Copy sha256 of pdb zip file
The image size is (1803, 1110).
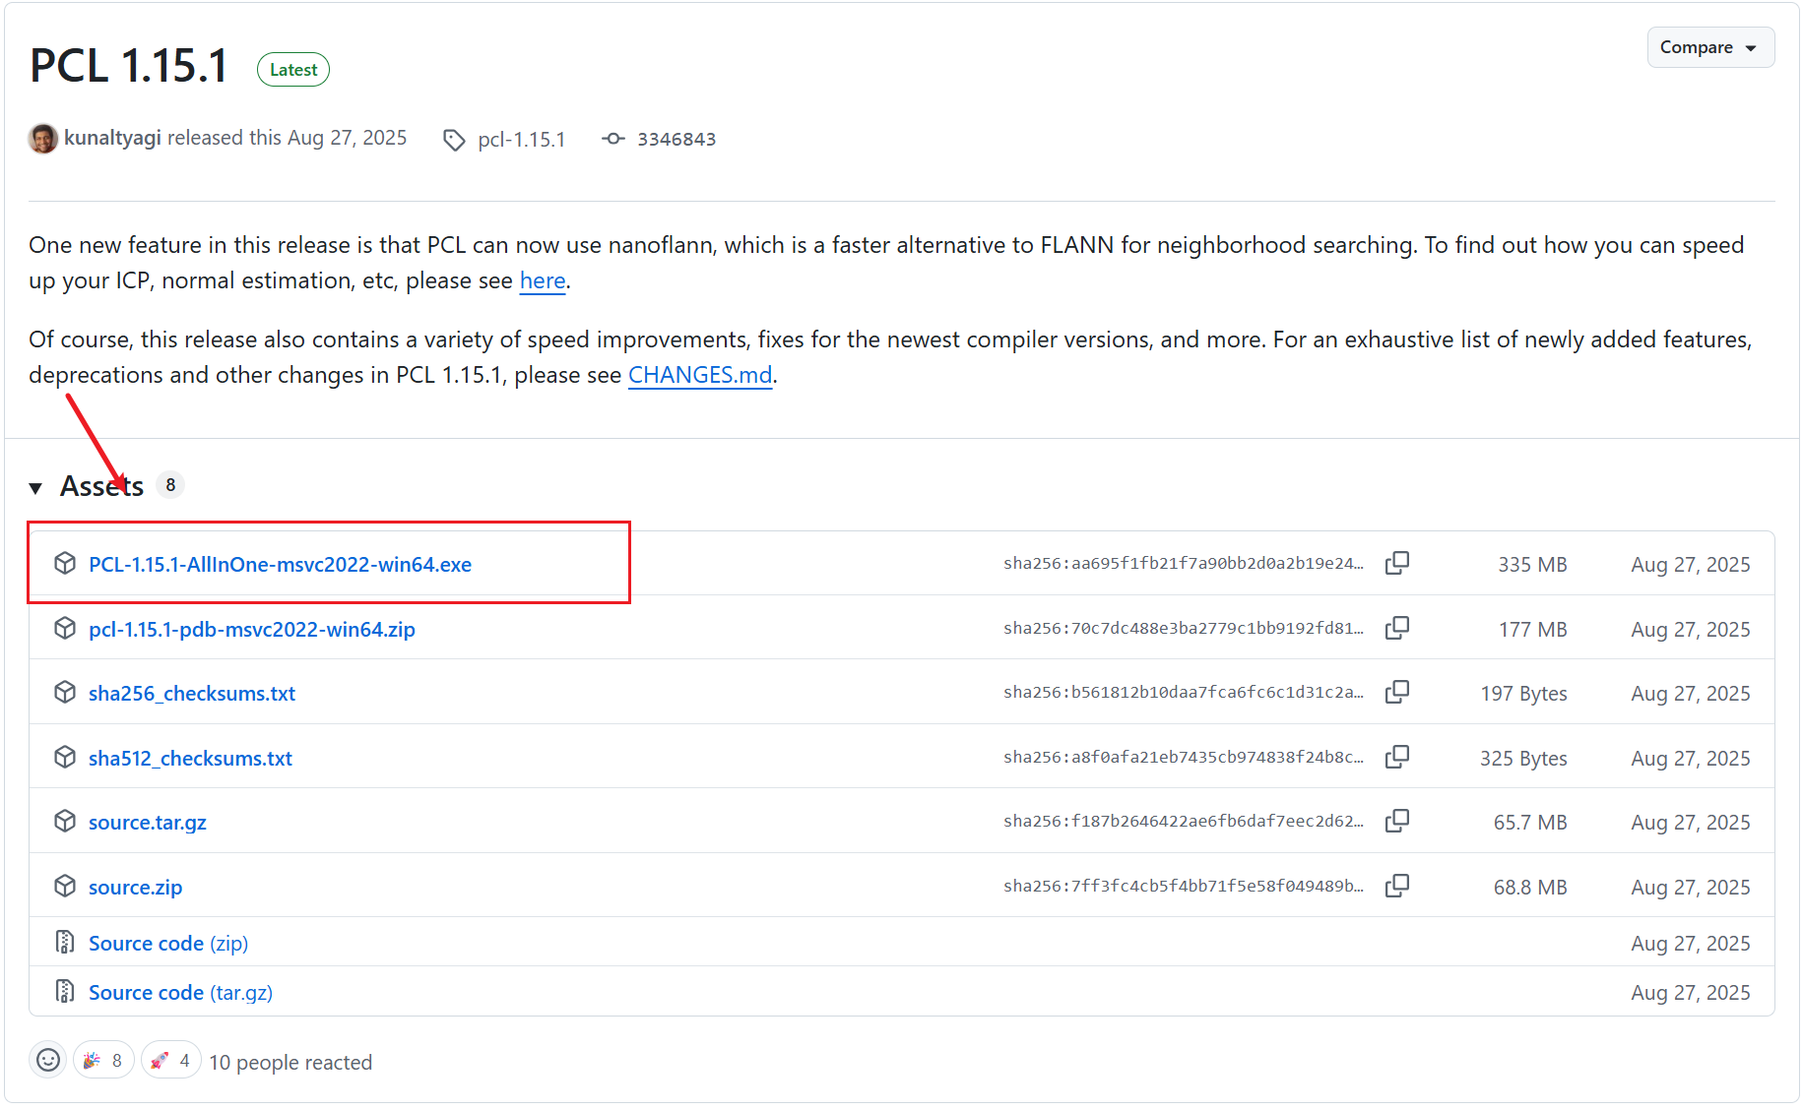[1397, 628]
